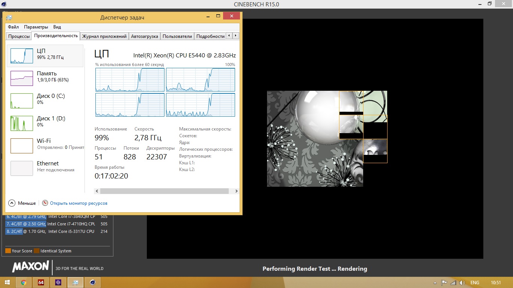Switch to Cinebench taskbar button
Image resolution: width=513 pixels, height=288 pixels.
[x=93, y=282]
